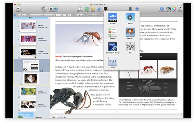Image resolution: width=196 pixels, height=122 pixels.
Task: Switch to portrait orientation
Action: tap(51, 9)
